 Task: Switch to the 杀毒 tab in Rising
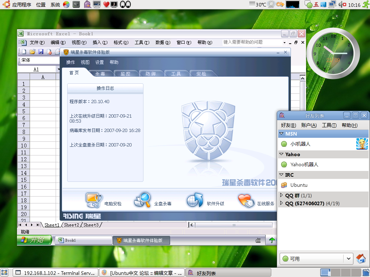(x=100, y=74)
